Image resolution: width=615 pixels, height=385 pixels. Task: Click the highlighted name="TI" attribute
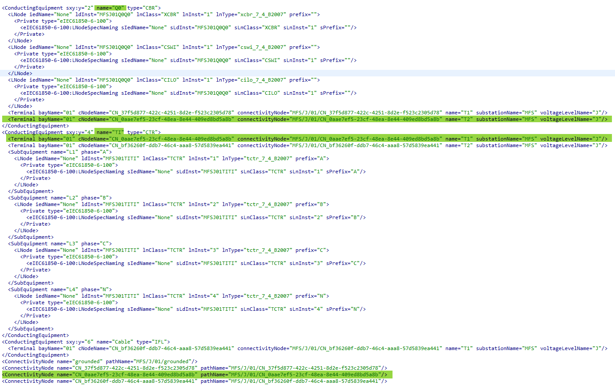click(110, 132)
